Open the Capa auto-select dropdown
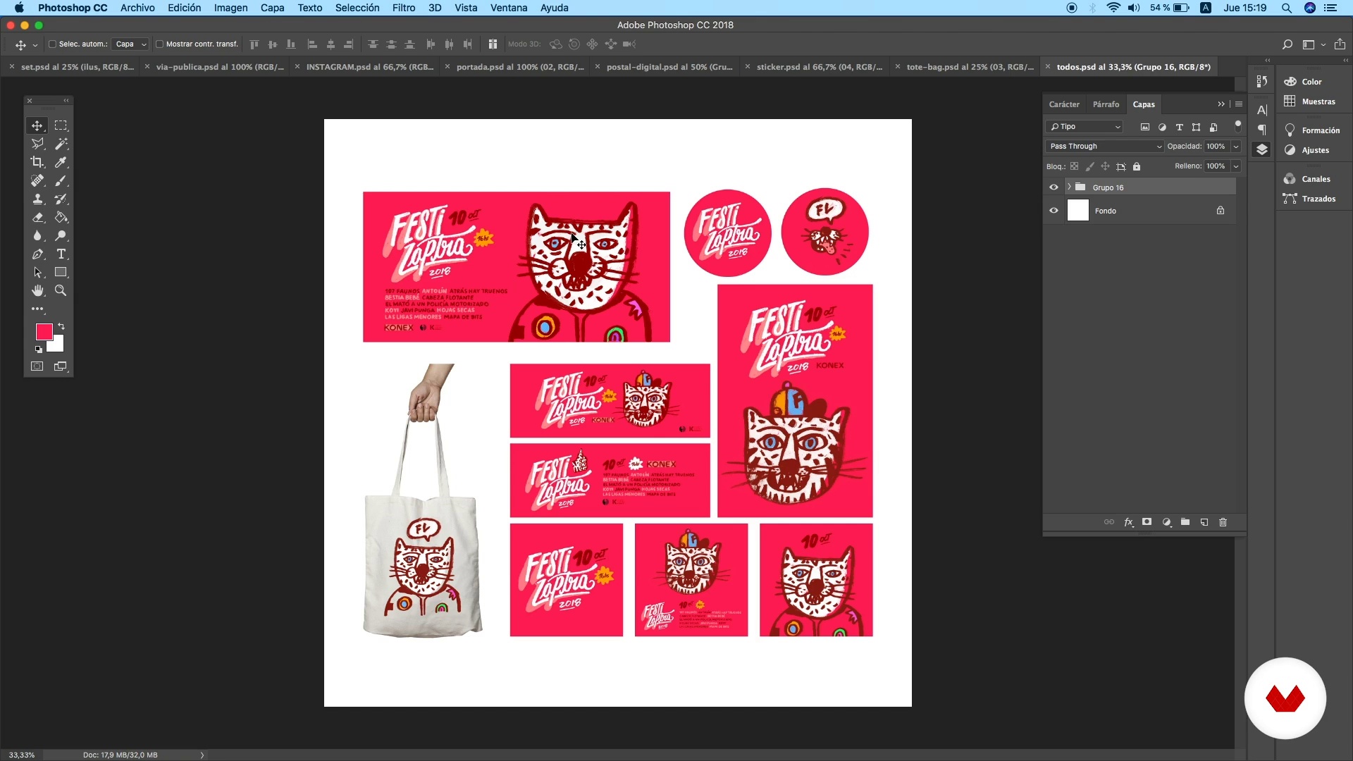The width and height of the screenshot is (1353, 761). (130, 44)
